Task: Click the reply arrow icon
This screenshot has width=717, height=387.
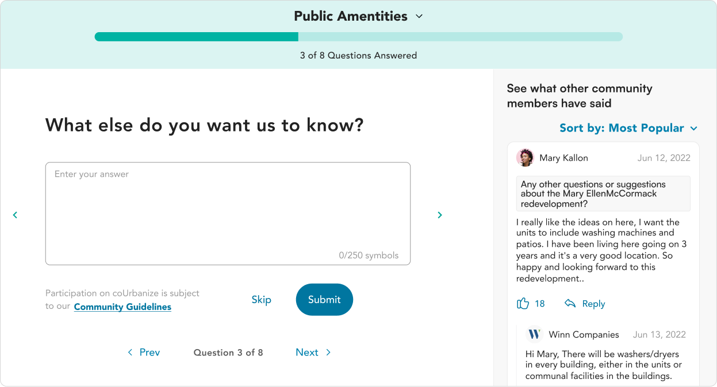Action: (x=570, y=303)
